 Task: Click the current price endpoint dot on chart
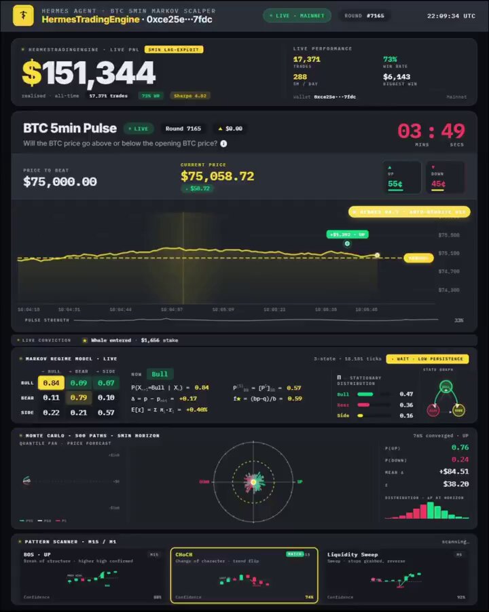coord(377,255)
